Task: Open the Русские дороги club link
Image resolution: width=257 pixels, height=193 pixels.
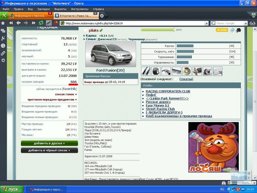Action: point(158,102)
